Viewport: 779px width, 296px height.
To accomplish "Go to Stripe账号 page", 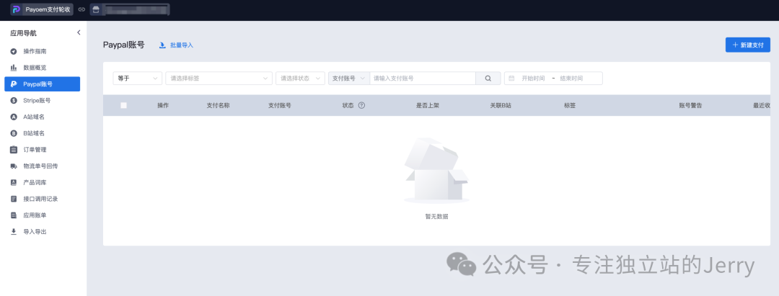I will point(43,100).
